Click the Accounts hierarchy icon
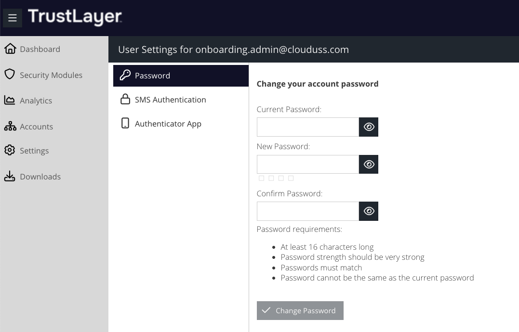This screenshot has height=332, width=519. click(x=10, y=126)
